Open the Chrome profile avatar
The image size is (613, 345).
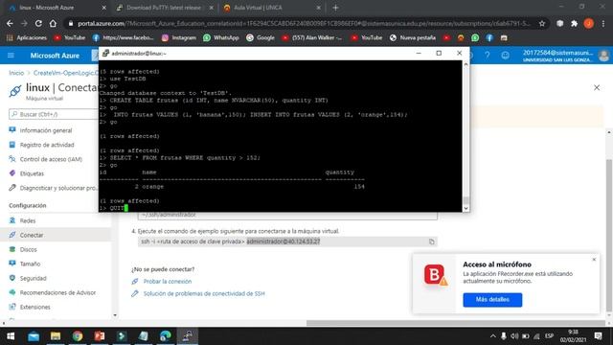589,23
